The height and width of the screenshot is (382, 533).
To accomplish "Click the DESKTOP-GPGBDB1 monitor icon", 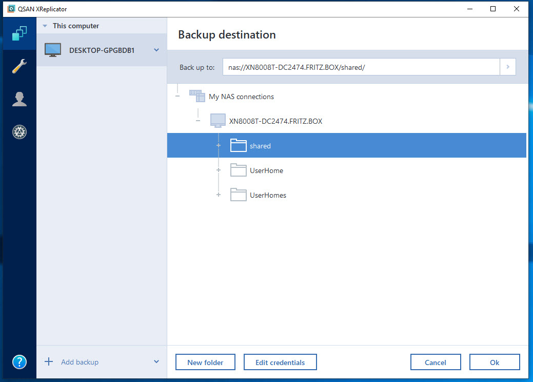I will [53, 50].
